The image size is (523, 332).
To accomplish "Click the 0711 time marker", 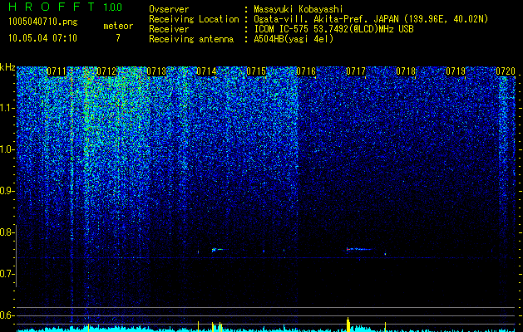I will pyautogui.click(x=56, y=71).
